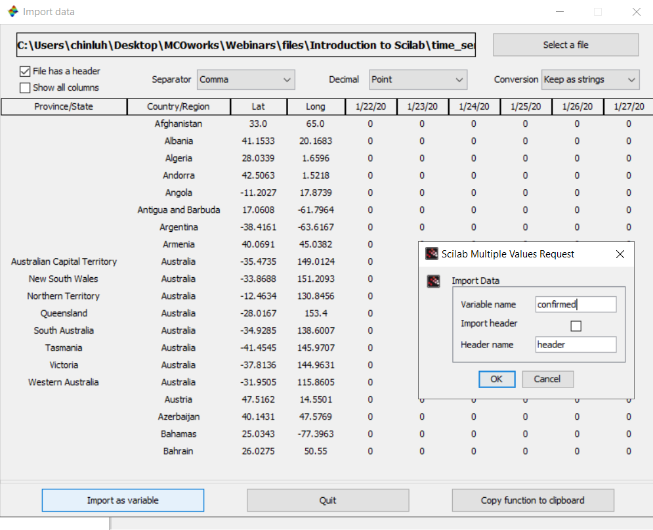Click the Western Australia cell
Screen dimensions: 653x530
64,382
